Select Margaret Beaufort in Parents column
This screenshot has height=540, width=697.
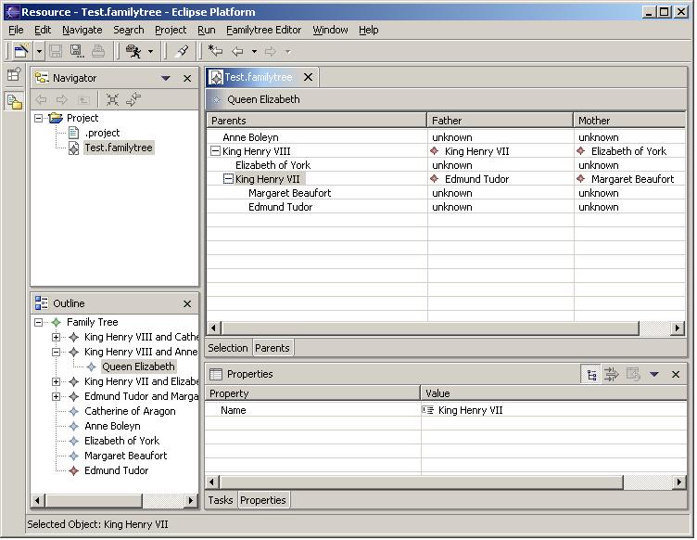click(x=290, y=193)
